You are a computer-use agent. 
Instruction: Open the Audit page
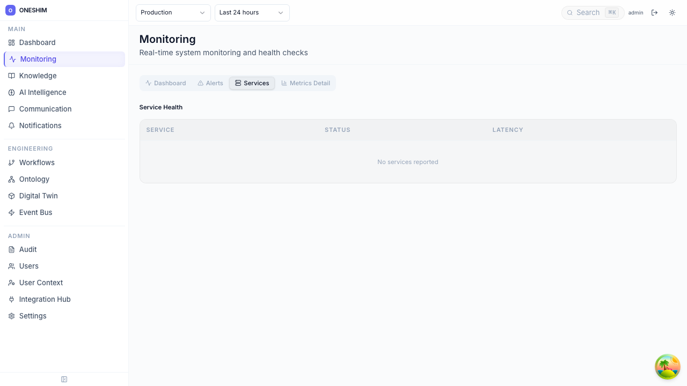tap(28, 249)
